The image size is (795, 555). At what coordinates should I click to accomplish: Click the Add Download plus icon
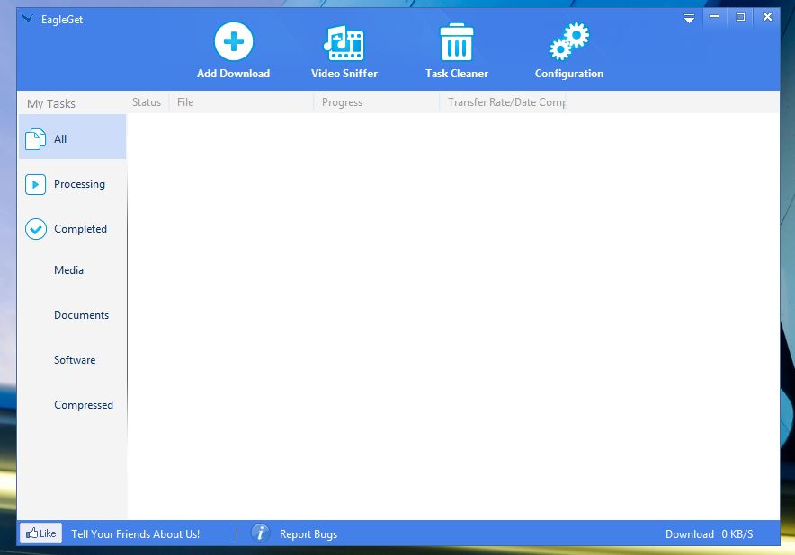(233, 41)
